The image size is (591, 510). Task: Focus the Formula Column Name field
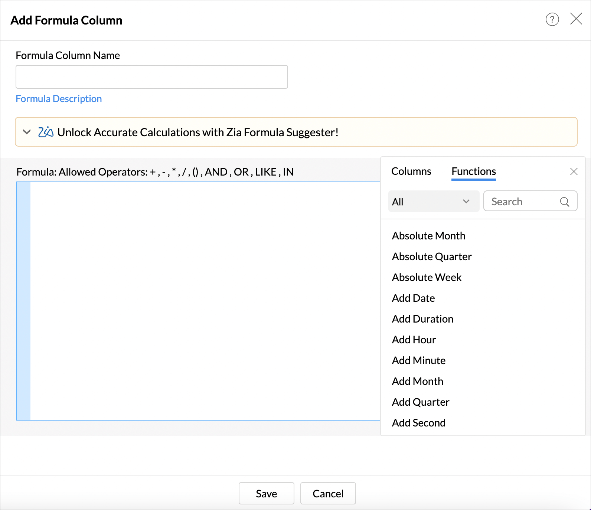click(x=151, y=77)
